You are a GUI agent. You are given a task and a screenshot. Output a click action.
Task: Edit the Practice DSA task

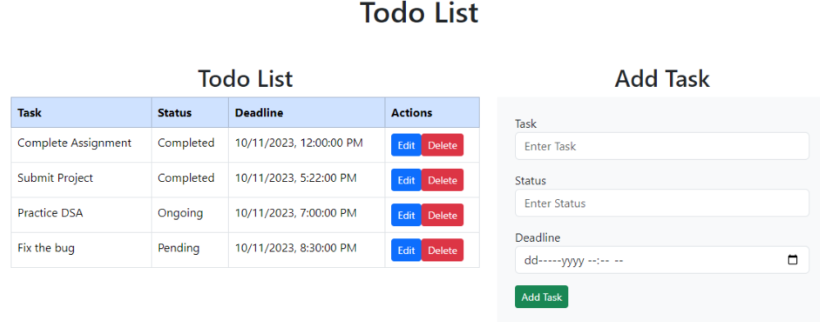click(x=407, y=215)
